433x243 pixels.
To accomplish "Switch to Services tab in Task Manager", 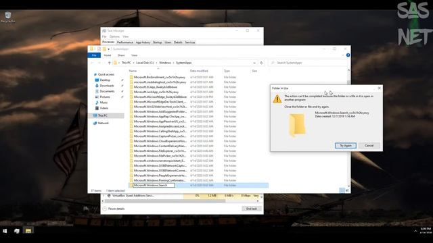I will point(190,43).
